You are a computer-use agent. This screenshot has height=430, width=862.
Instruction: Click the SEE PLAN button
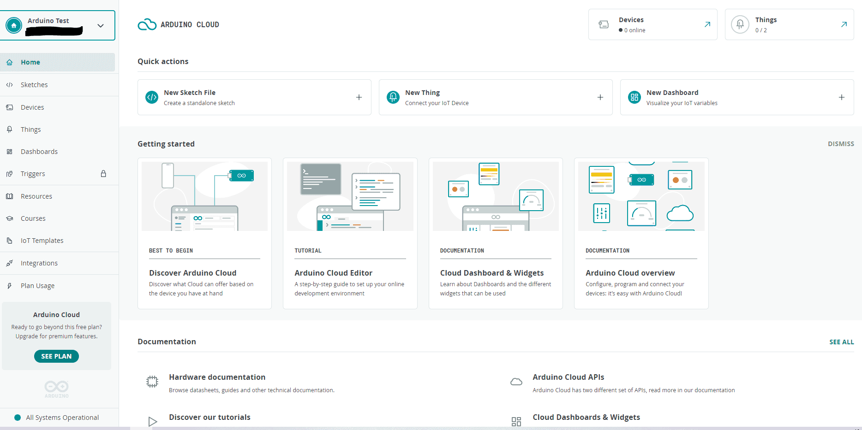[x=56, y=356]
